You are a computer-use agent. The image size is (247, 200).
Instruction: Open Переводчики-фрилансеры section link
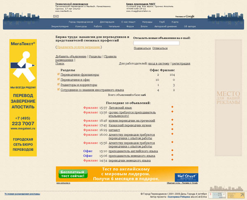tap(80, 74)
